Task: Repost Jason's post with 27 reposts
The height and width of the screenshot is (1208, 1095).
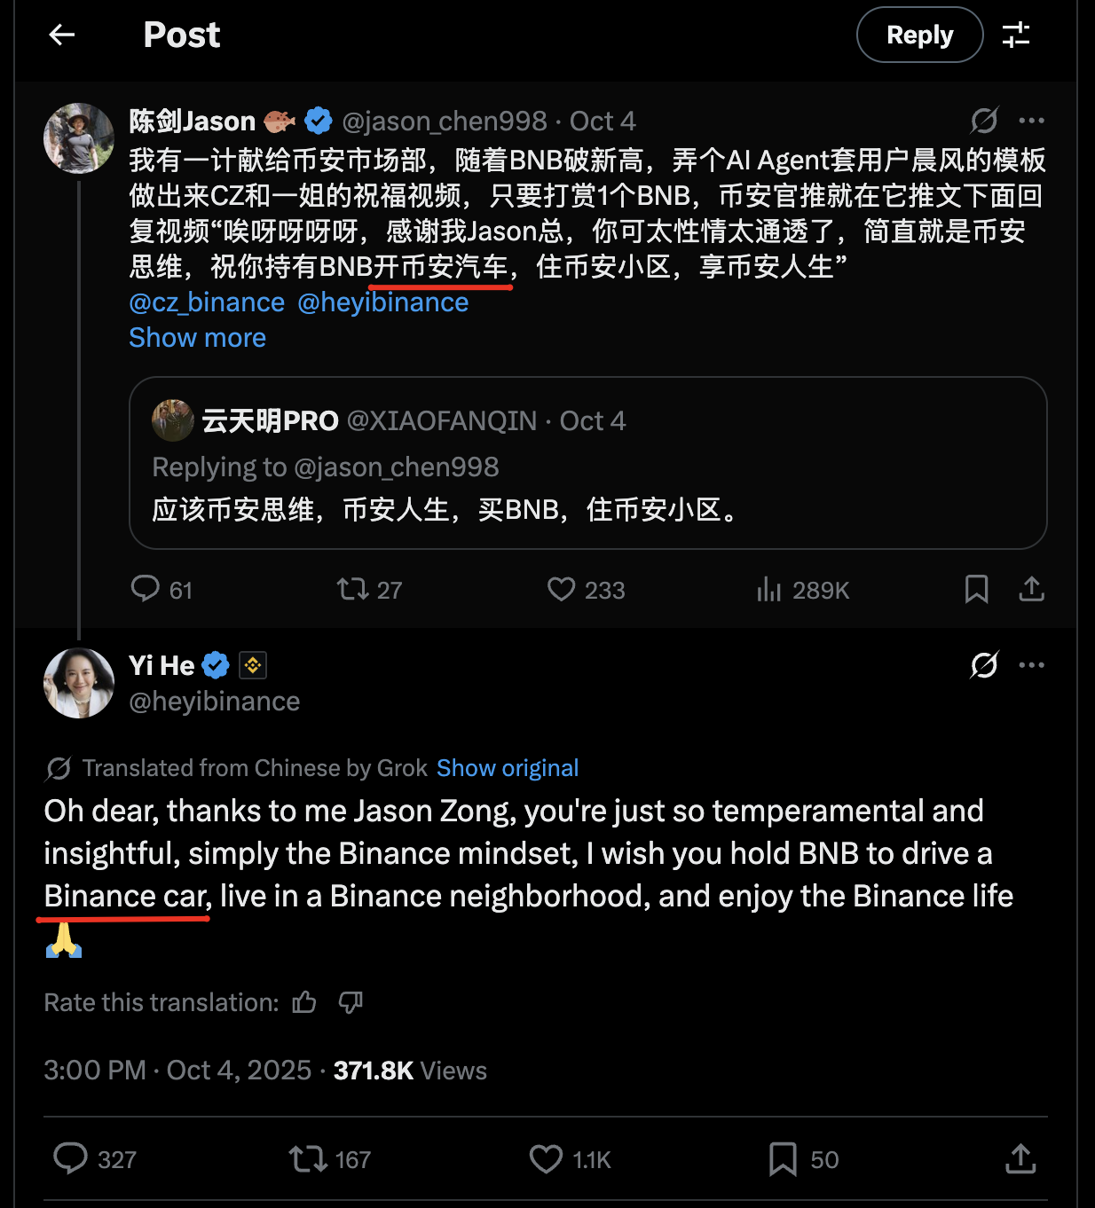Action: coord(352,589)
